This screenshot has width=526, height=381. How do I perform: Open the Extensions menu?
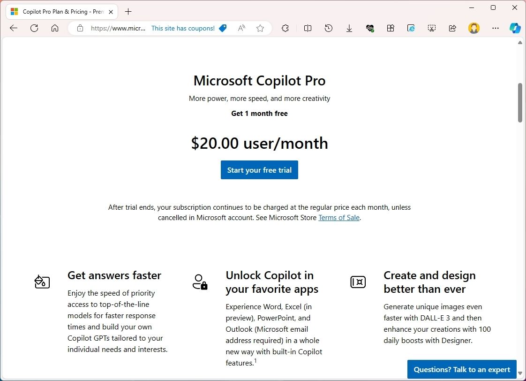(x=285, y=28)
